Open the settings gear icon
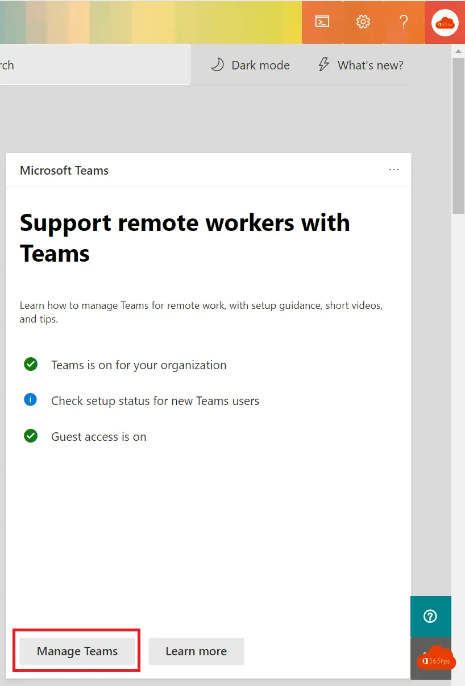The height and width of the screenshot is (686, 465). point(363,22)
